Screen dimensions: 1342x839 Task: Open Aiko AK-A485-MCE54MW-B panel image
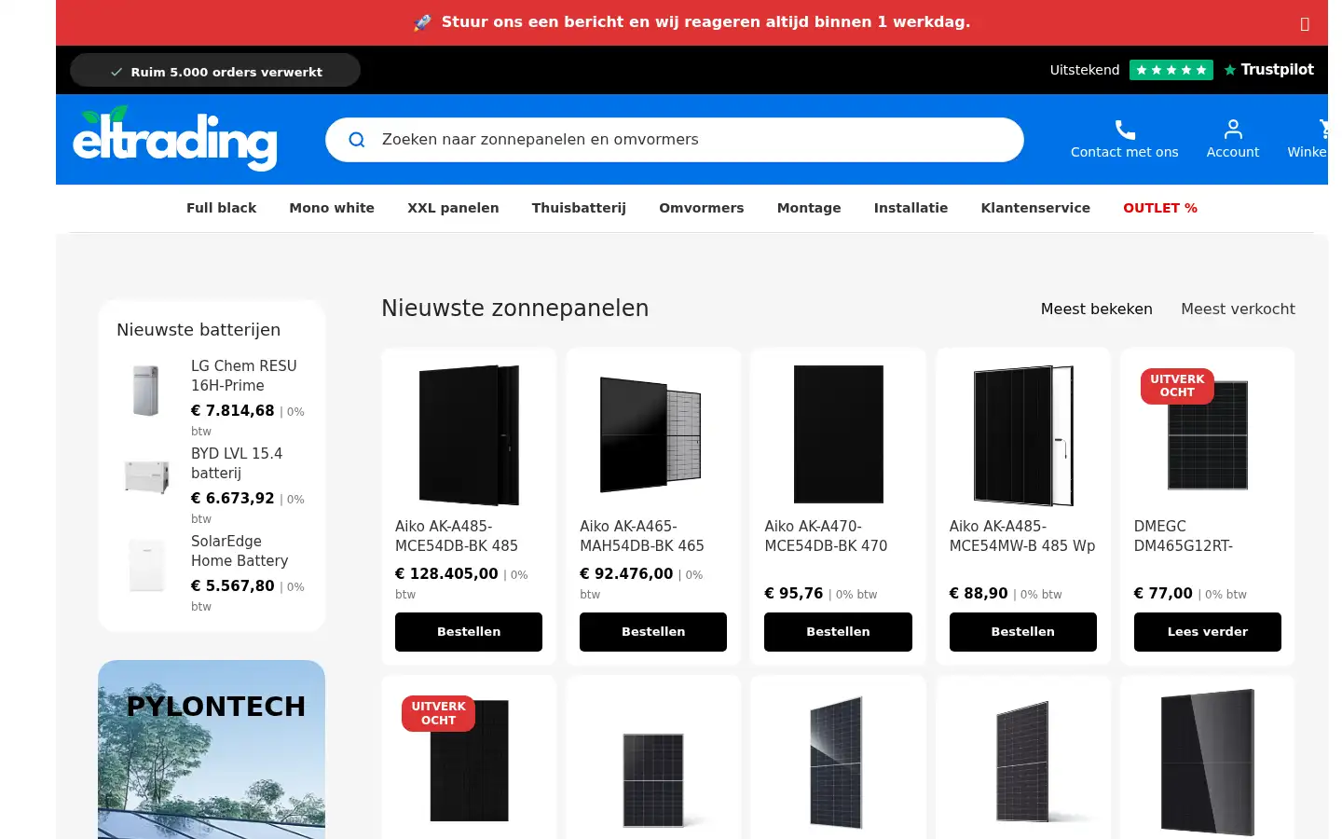point(1023,434)
